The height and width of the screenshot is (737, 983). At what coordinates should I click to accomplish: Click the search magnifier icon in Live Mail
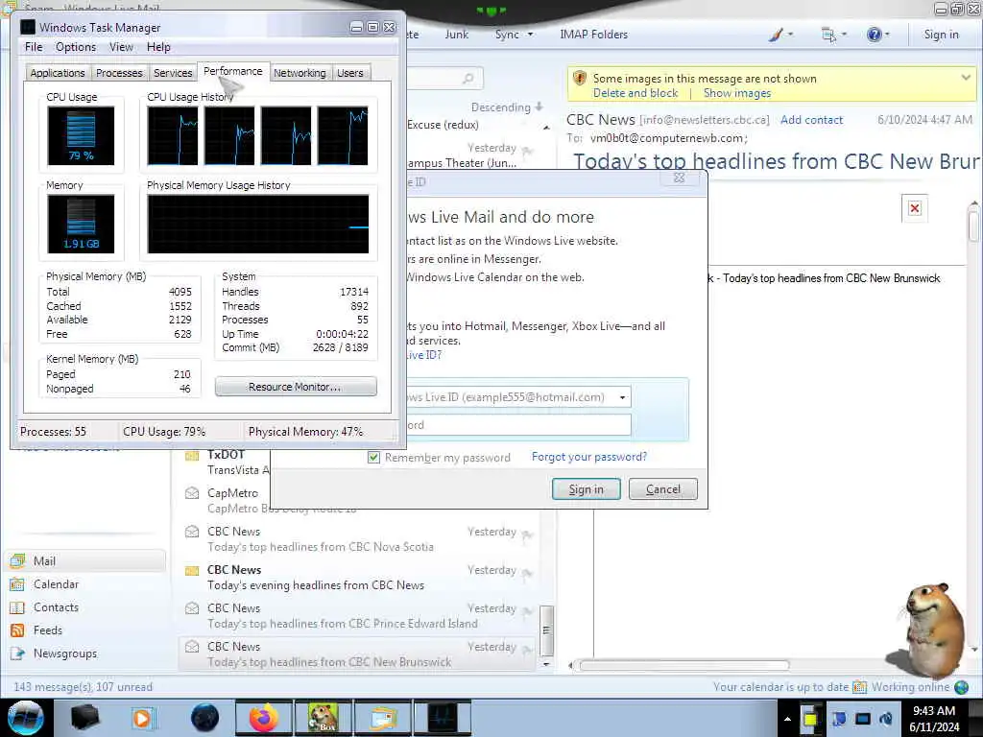click(x=468, y=79)
